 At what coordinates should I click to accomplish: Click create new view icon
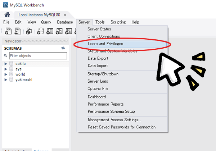click(59, 31)
